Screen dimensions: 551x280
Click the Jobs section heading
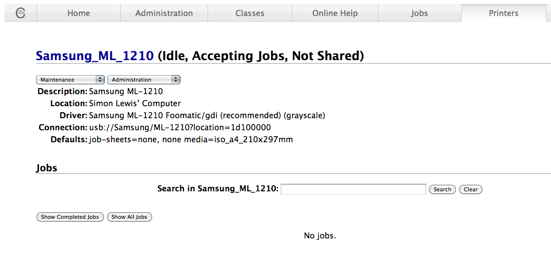47,168
